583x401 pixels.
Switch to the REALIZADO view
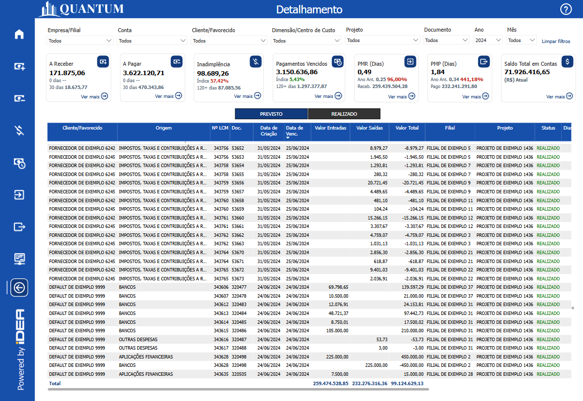click(344, 114)
